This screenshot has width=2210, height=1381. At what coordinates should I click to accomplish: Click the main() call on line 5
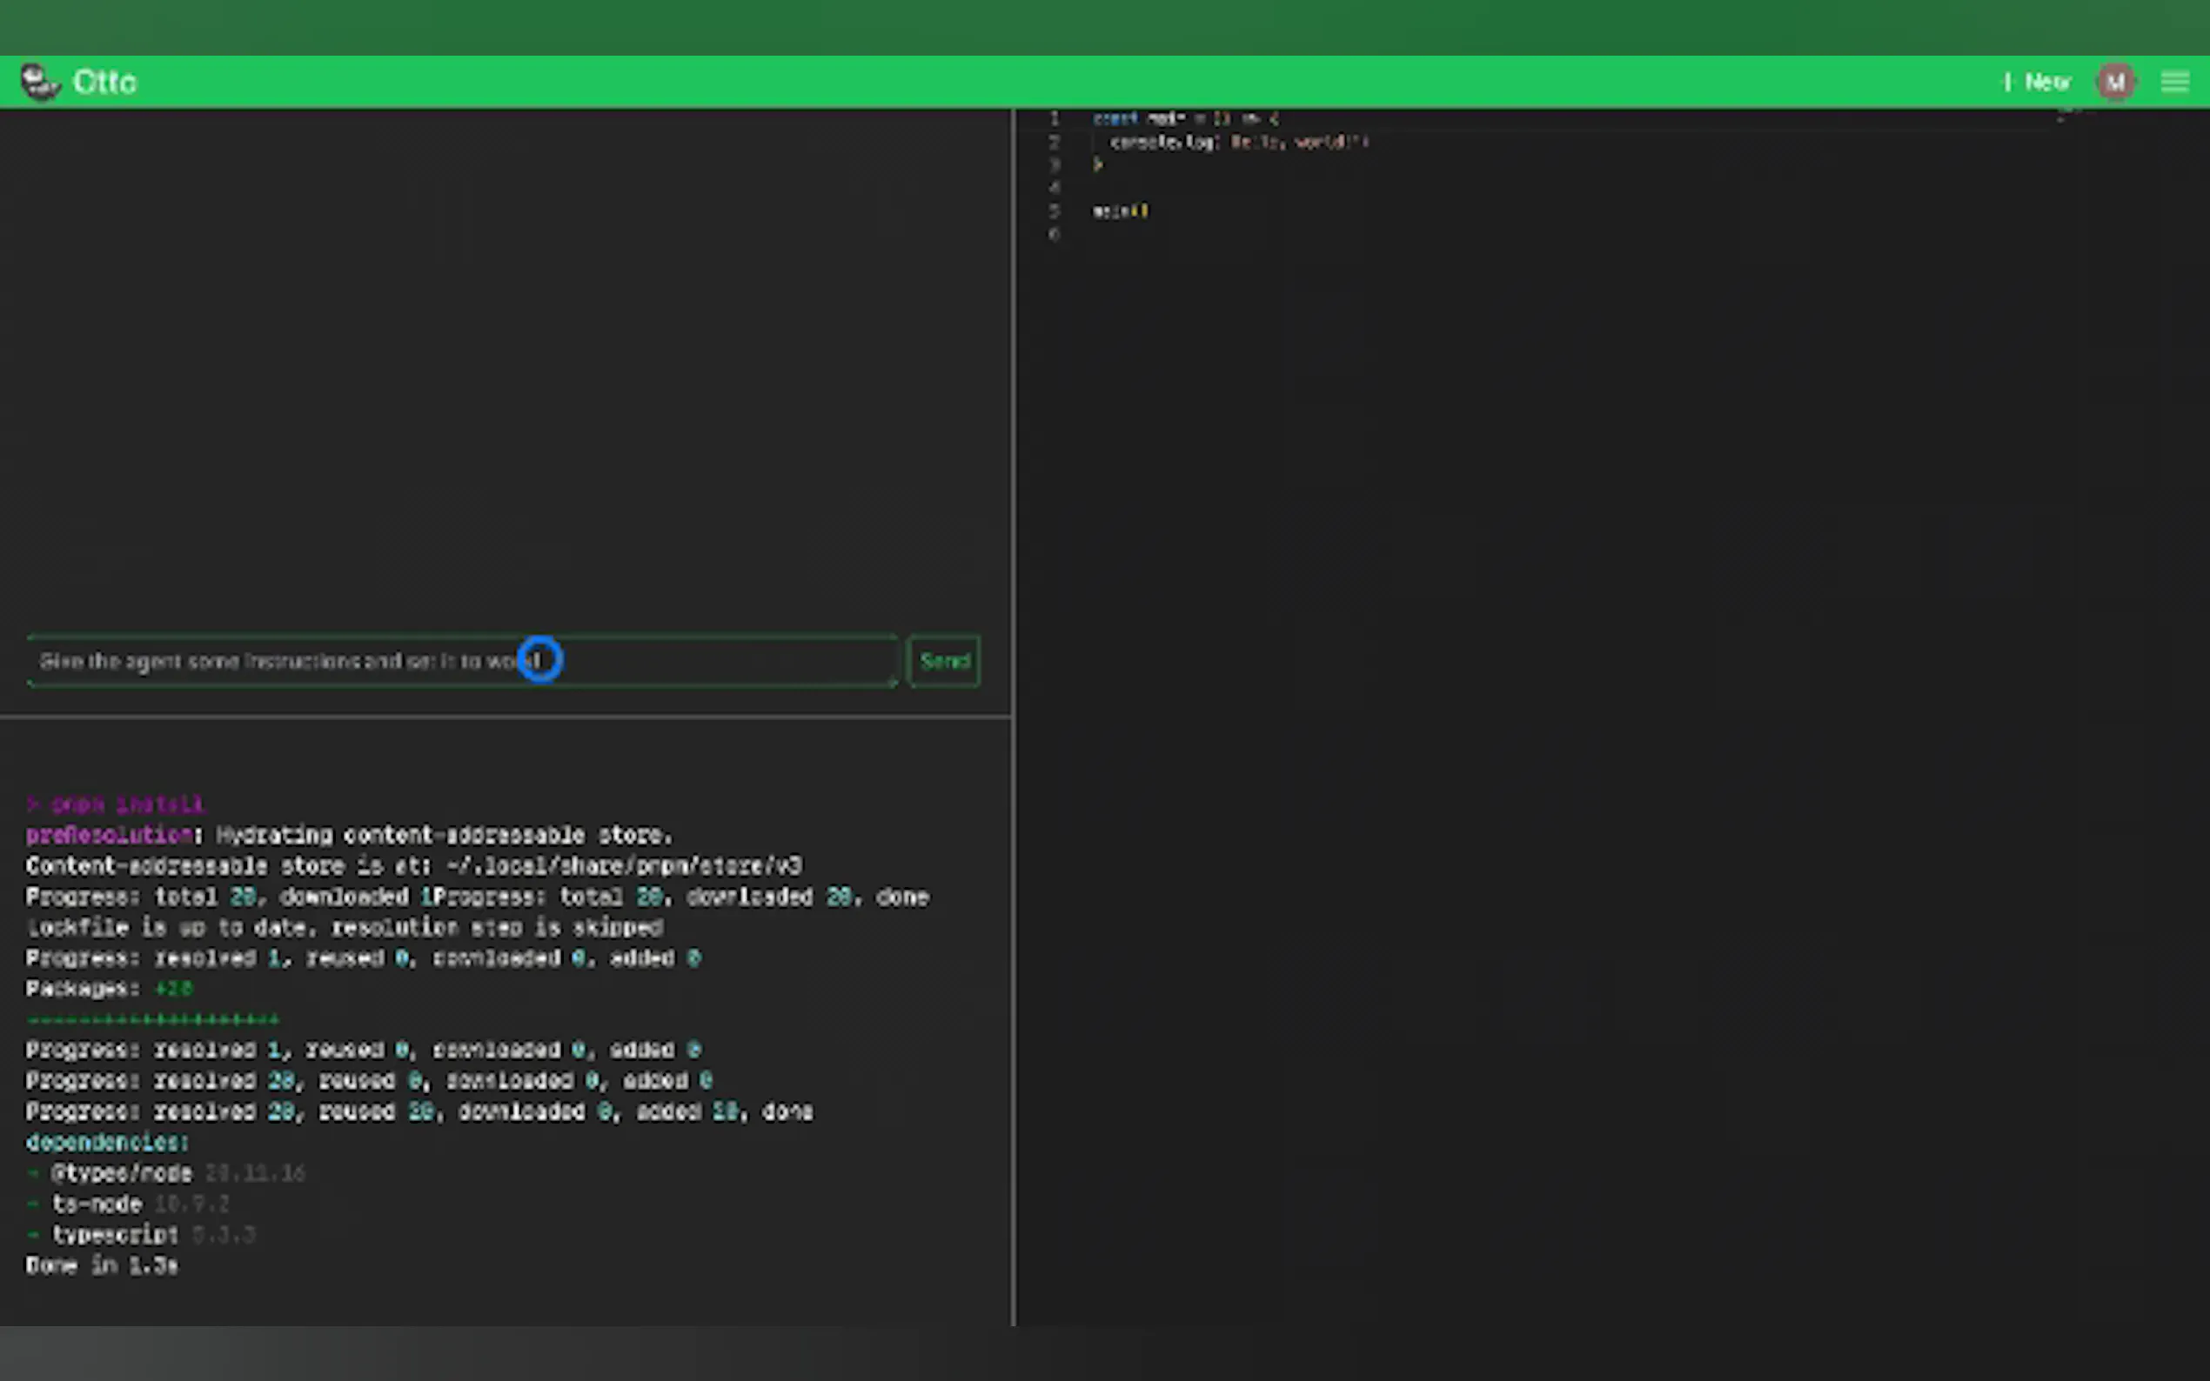point(1120,211)
